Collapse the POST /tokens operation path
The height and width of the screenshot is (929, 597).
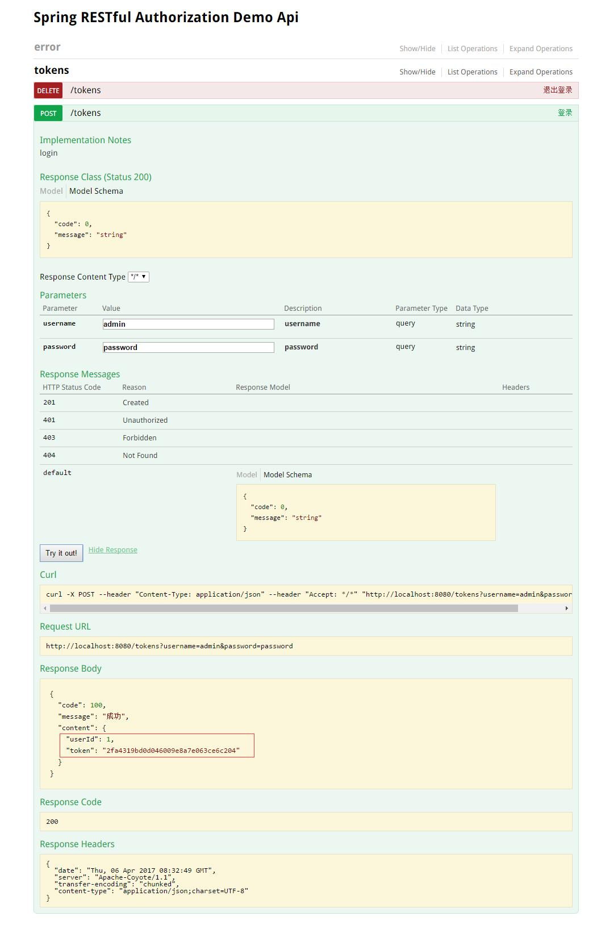pyautogui.click(x=86, y=113)
